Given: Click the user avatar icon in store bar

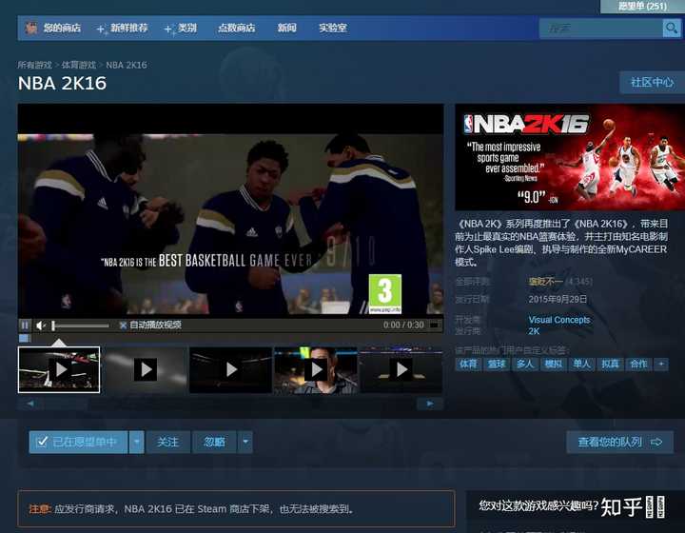Looking at the screenshot, I should pyautogui.click(x=31, y=28).
